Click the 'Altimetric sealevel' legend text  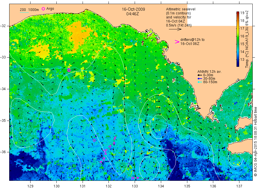point(181,9)
